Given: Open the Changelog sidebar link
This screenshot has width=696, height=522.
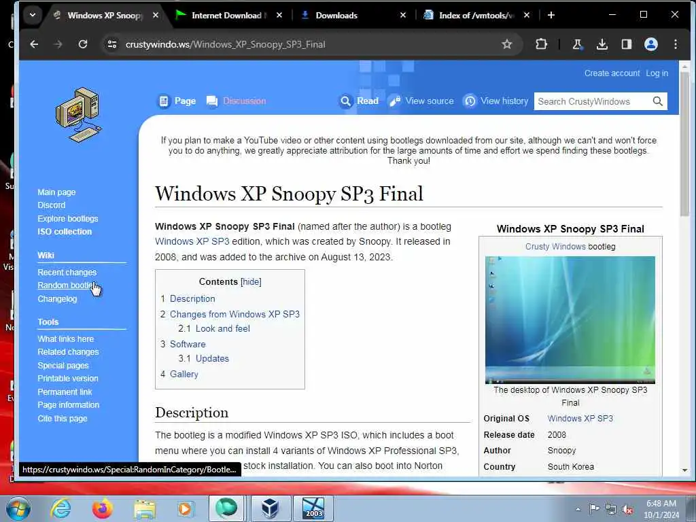Looking at the screenshot, I should (57, 299).
